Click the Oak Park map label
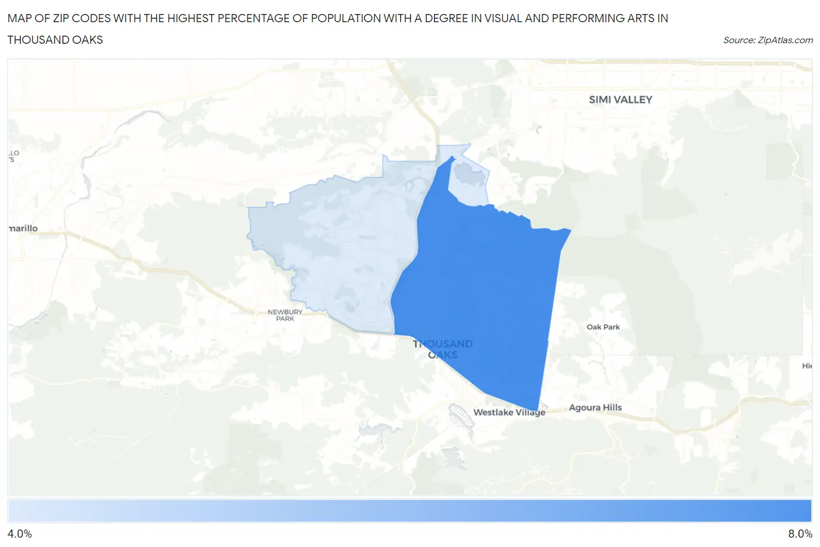820x547 pixels. (603, 327)
